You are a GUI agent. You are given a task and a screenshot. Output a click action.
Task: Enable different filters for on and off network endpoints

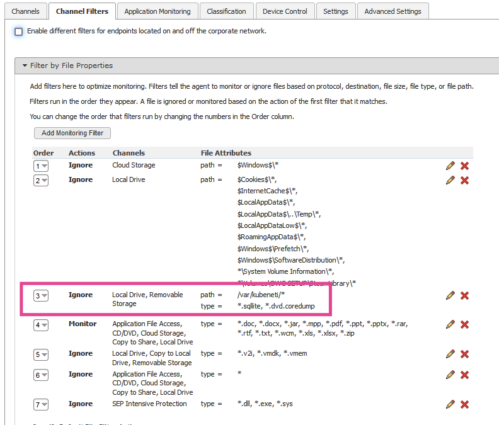19,31
